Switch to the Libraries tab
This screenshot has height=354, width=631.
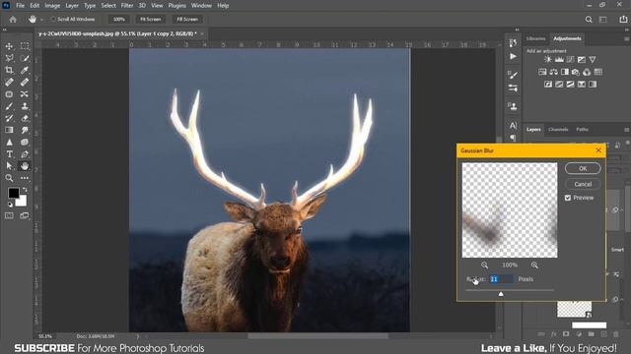tap(536, 39)
